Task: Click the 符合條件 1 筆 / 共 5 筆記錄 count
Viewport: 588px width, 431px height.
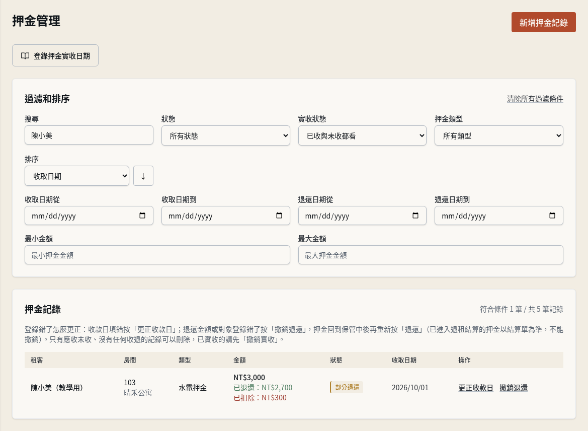Action: click(x=521, y=309)
